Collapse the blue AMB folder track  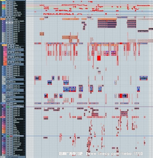(3, 103)
